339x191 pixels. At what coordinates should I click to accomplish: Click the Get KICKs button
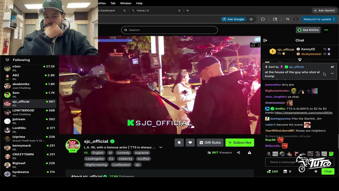tap(308, 30)
